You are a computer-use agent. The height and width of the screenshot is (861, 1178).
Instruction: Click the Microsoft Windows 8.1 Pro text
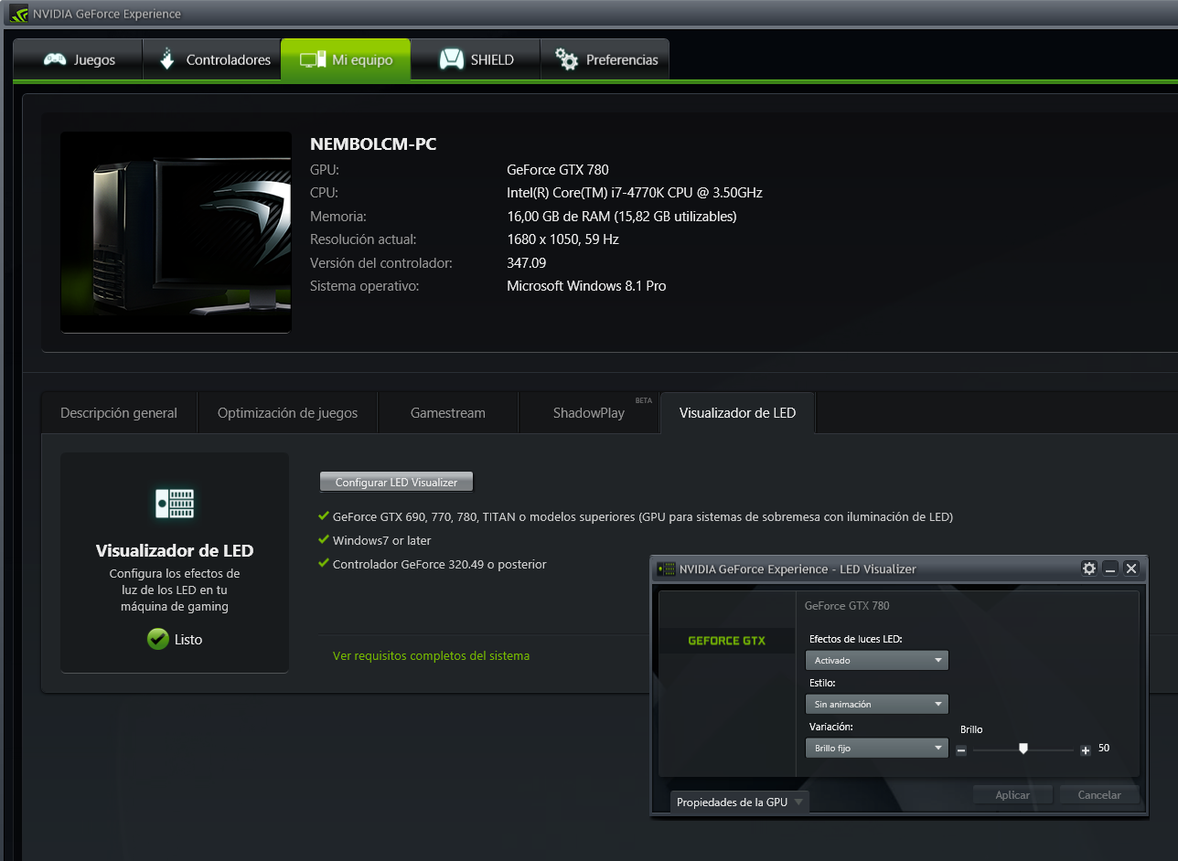coord(586,286)
